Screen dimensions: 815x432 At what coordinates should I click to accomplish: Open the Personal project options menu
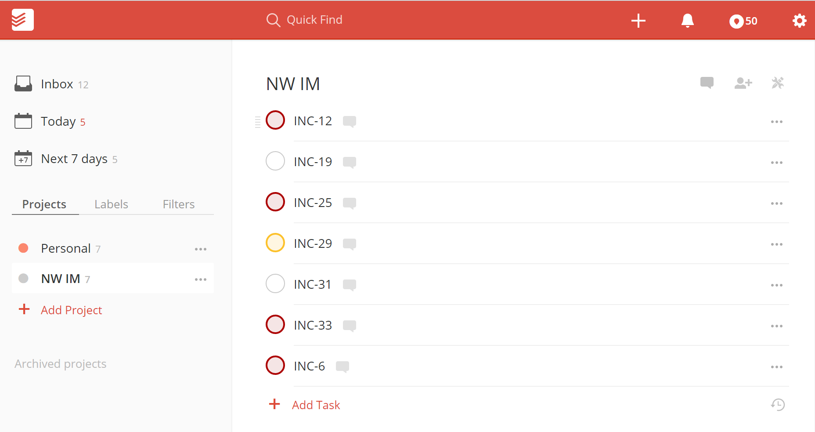click(x=201, y=249)
